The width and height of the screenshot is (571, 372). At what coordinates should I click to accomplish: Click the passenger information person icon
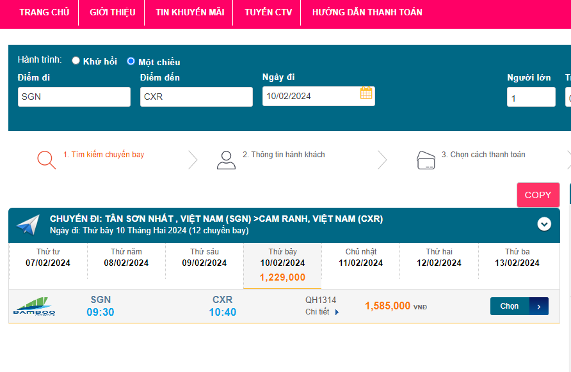pyautogui.click(x=225, y=160)
